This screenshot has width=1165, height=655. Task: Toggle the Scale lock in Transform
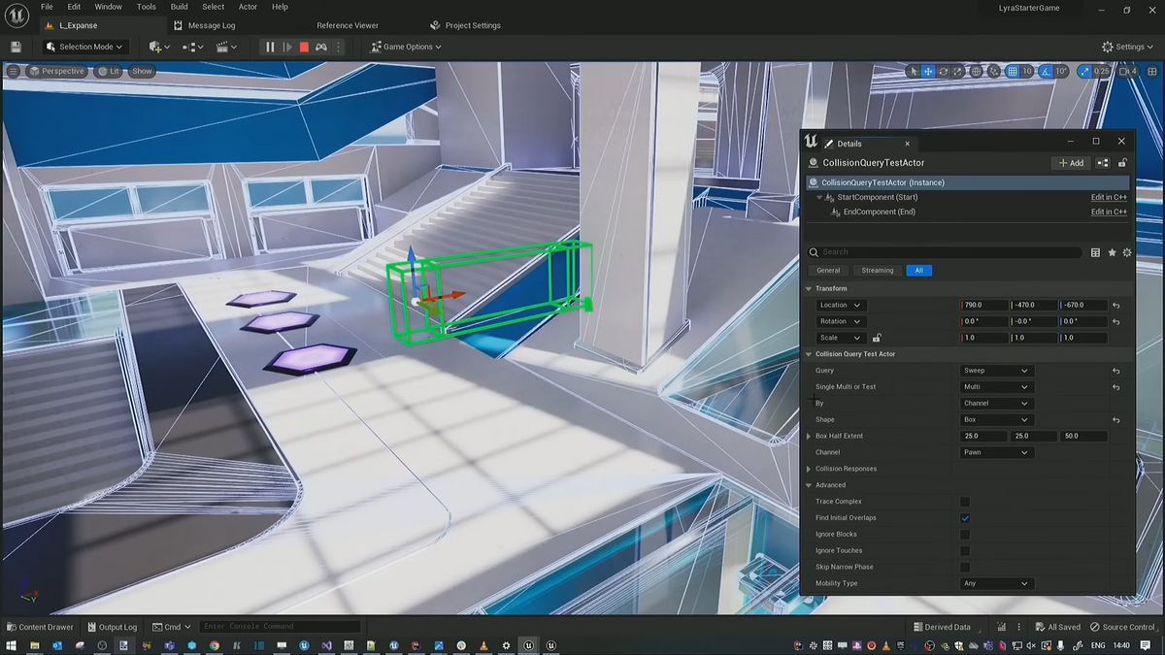tap(877, 338)
